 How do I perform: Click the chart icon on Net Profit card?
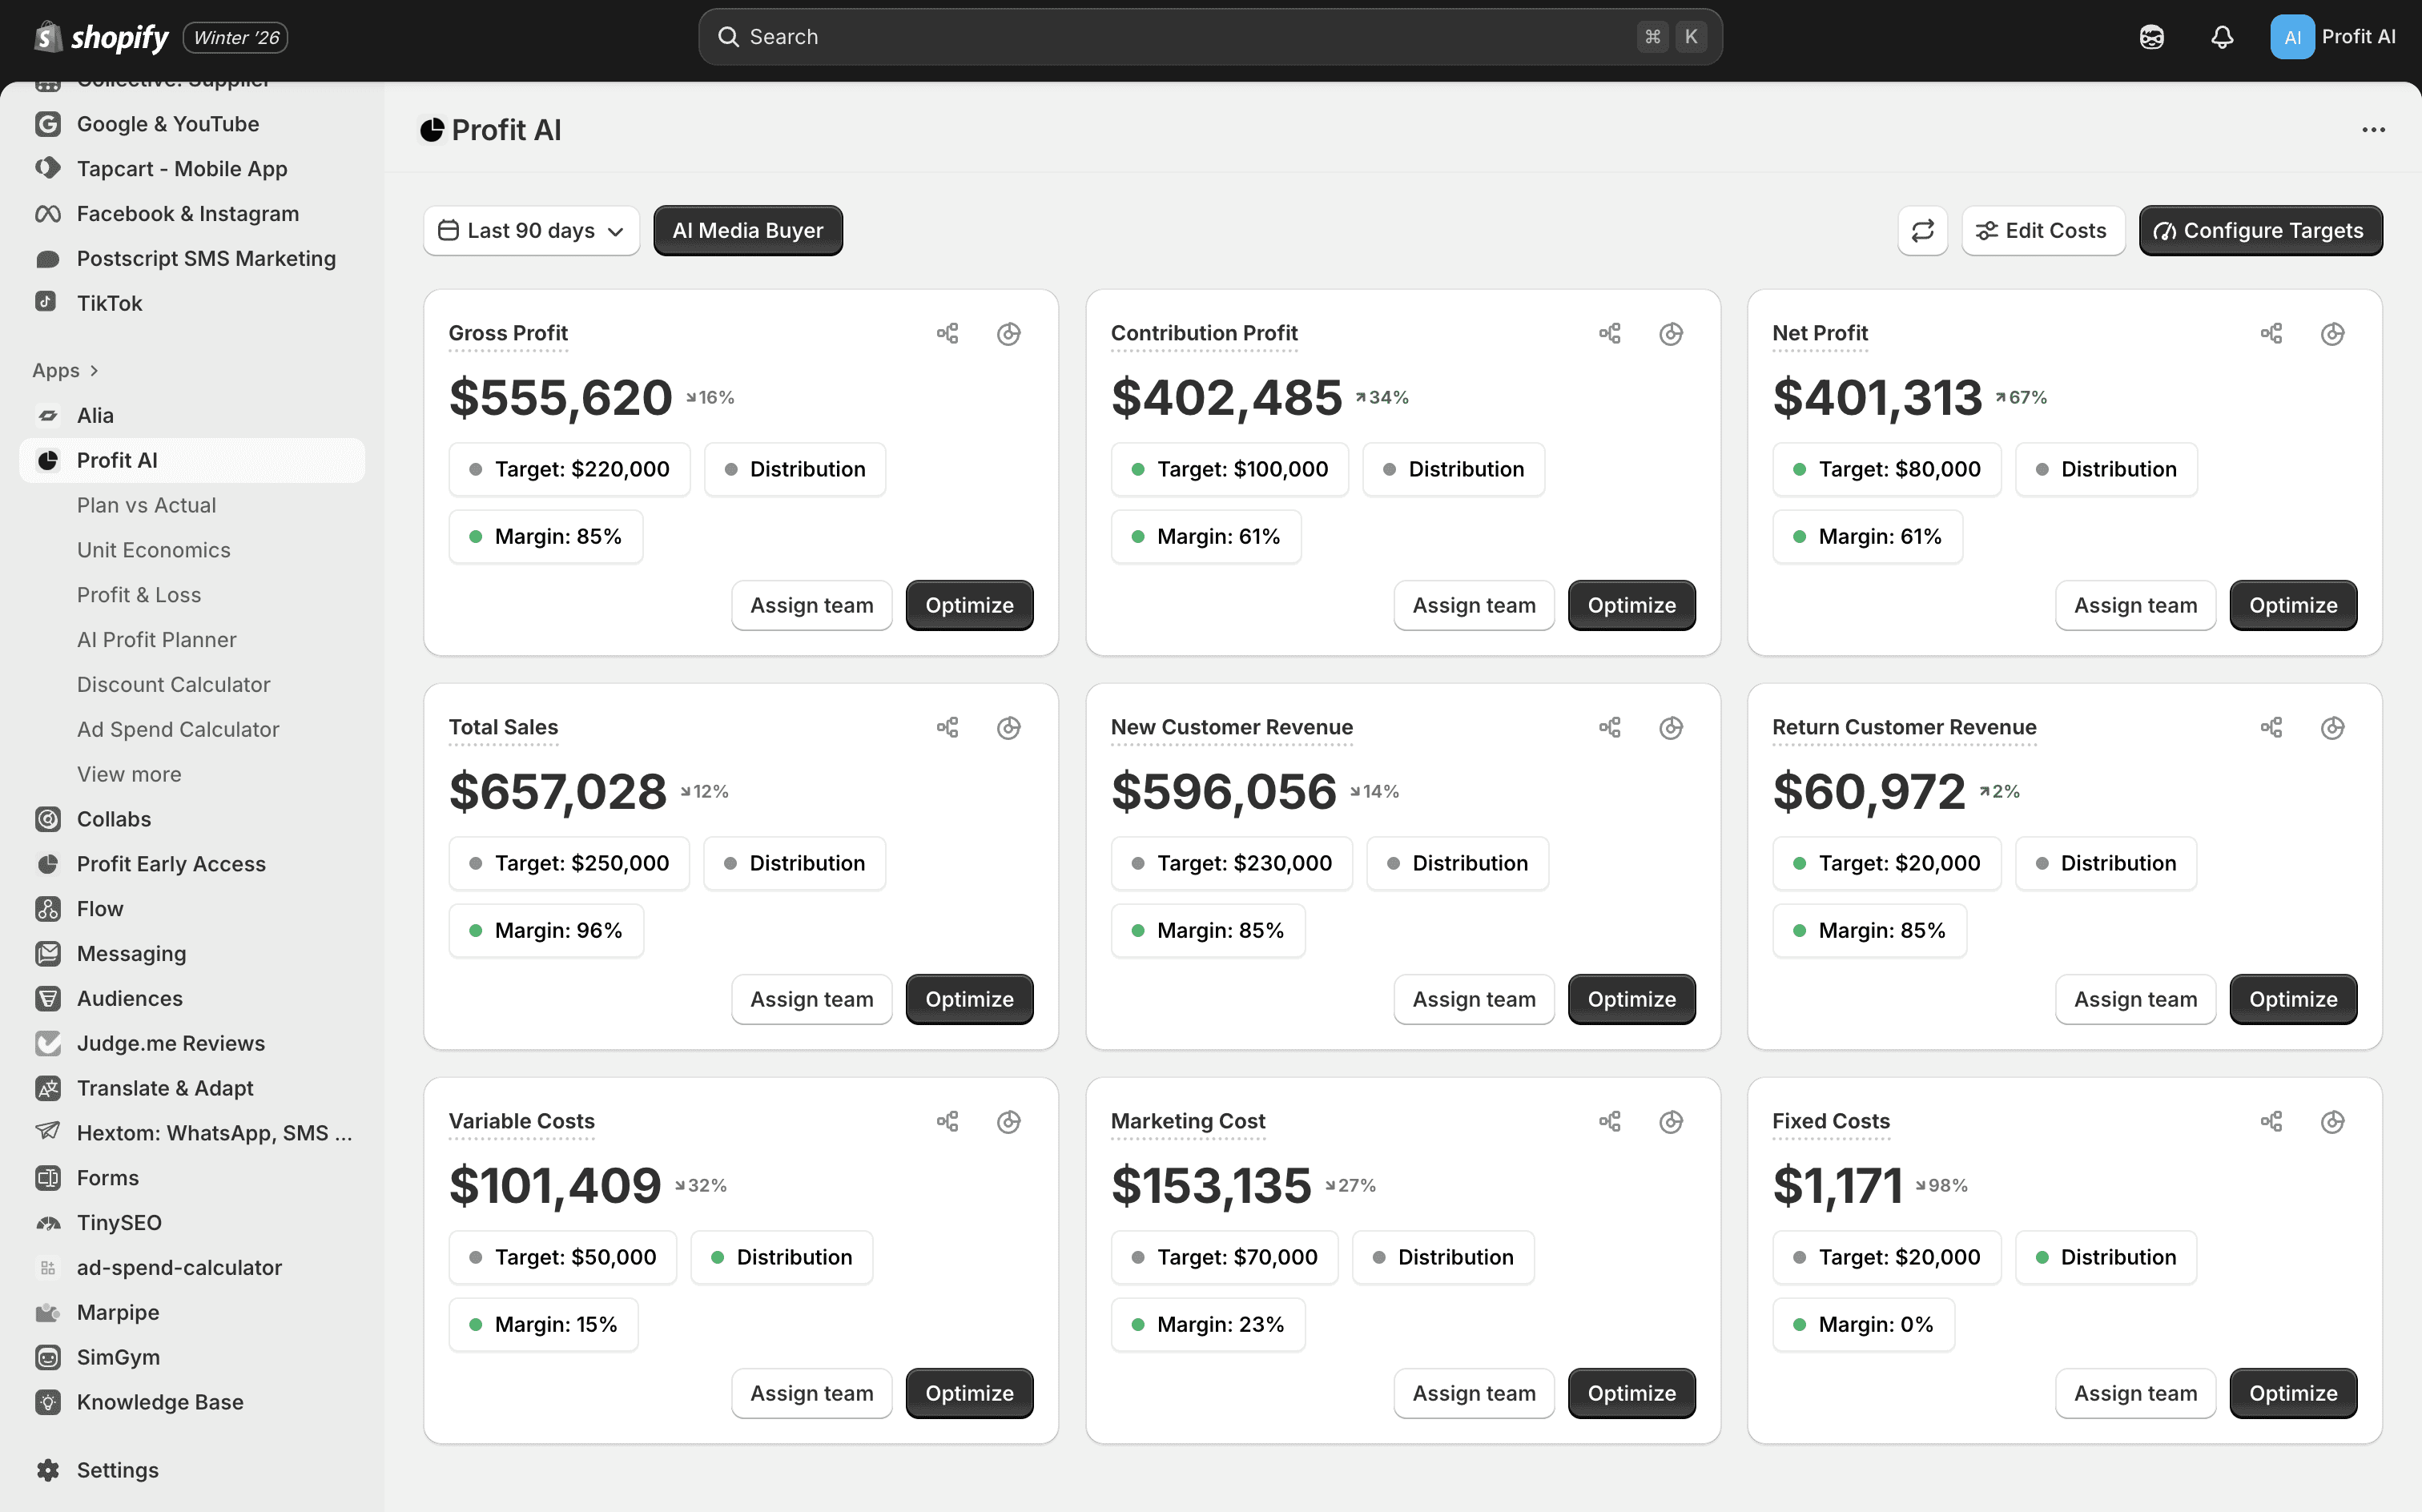point(2332,333)
